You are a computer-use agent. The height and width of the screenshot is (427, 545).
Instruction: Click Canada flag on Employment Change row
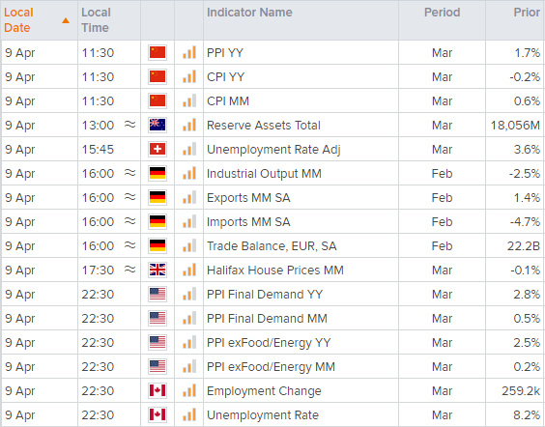(x=158, y=390)
